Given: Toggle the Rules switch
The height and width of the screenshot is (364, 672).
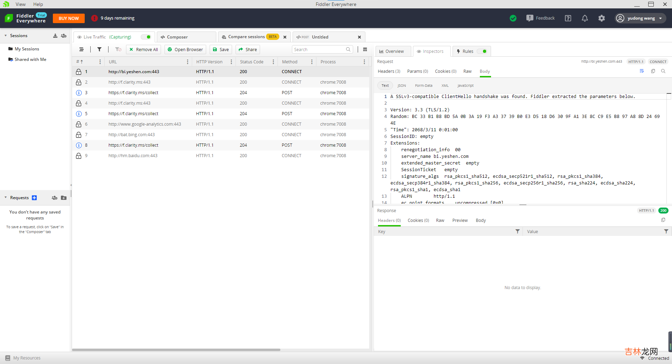Looking at the screenshot, I should (482, 51).
